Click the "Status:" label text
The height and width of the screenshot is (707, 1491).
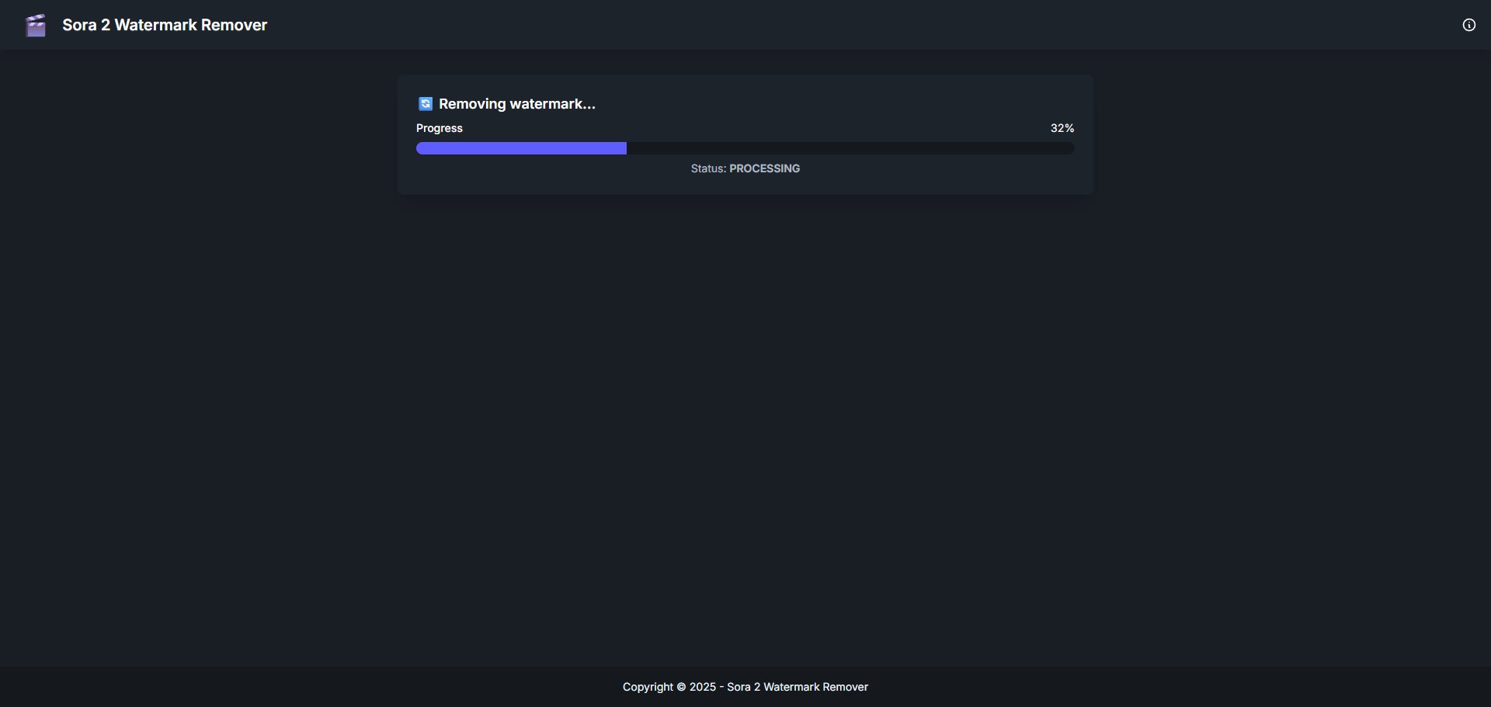(708, 168)
